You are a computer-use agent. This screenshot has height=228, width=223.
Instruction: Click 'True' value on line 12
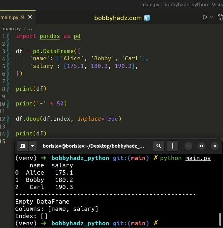(x=111, y=119)
